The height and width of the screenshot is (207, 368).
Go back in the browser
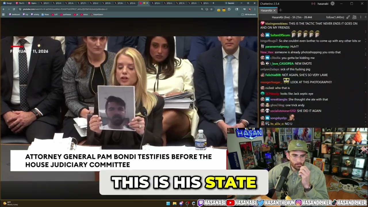(x=3, y=9)
